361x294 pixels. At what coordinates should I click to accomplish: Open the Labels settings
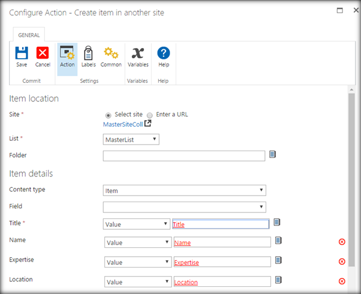click(x=88, y=56)
